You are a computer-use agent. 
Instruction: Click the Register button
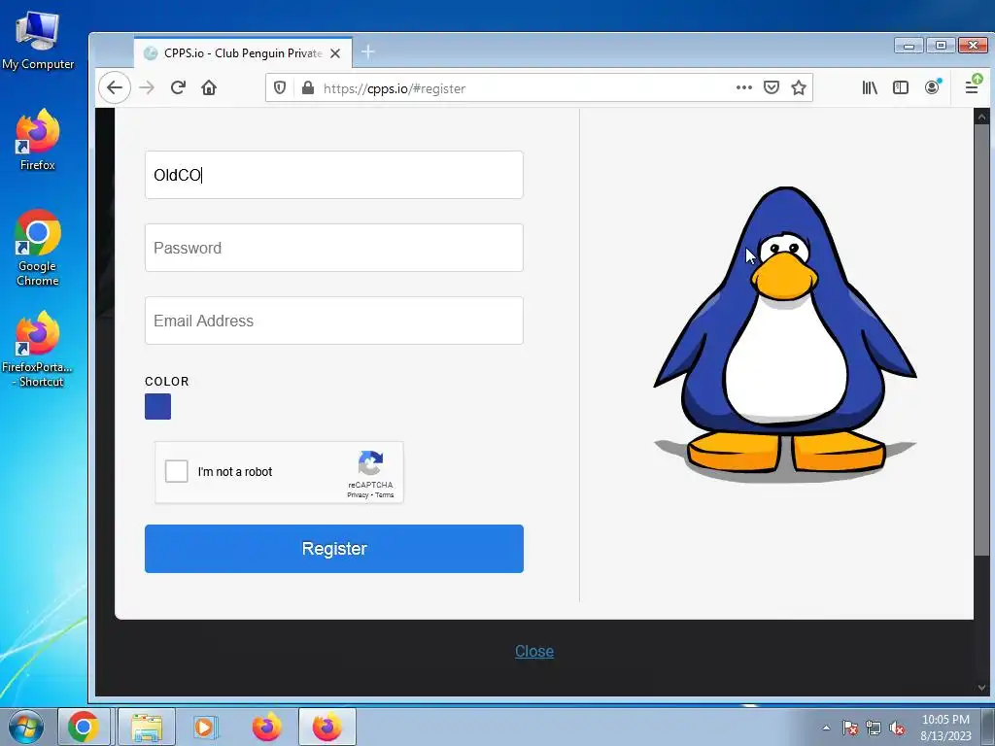(x=334, y=549)
